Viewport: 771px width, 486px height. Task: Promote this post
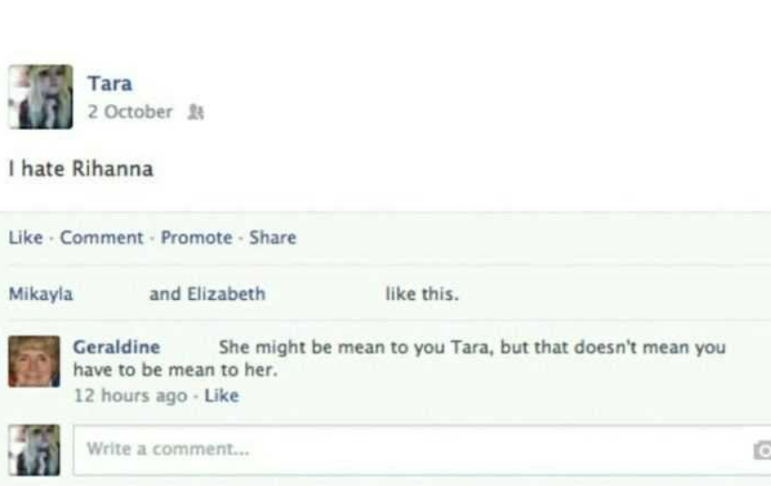[x=197, y=238]
